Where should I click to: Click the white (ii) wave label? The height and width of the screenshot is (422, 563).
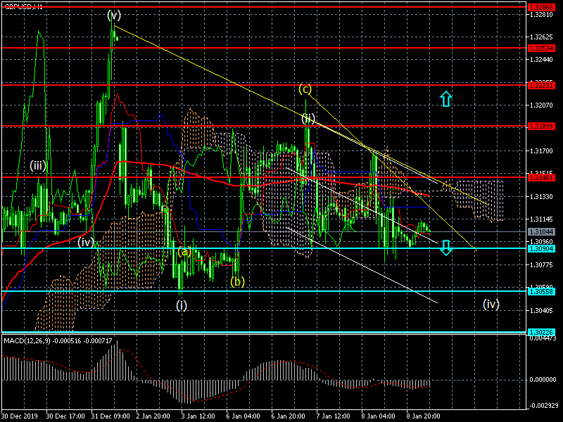click(x=308, y=118)
